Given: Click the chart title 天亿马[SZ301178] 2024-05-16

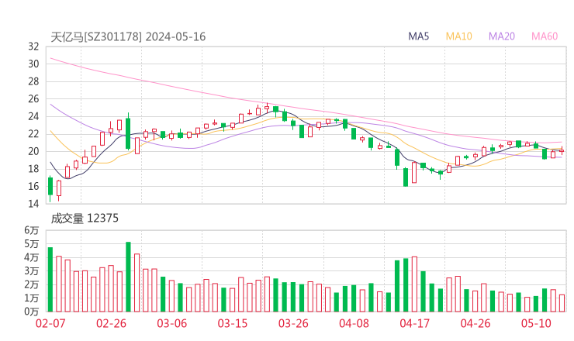Looking at the screenshot, I should point(128,36).
